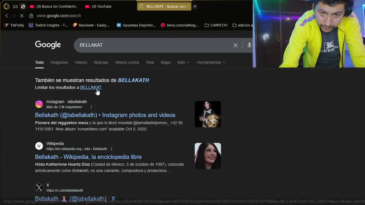The width and height of the screenshot is (365, 205).
Task: Switch to the Imágenes results tab
Action: coord(59,62)
